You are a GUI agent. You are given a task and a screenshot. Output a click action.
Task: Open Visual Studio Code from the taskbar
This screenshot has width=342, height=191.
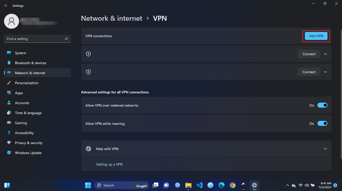coord(199,185)
